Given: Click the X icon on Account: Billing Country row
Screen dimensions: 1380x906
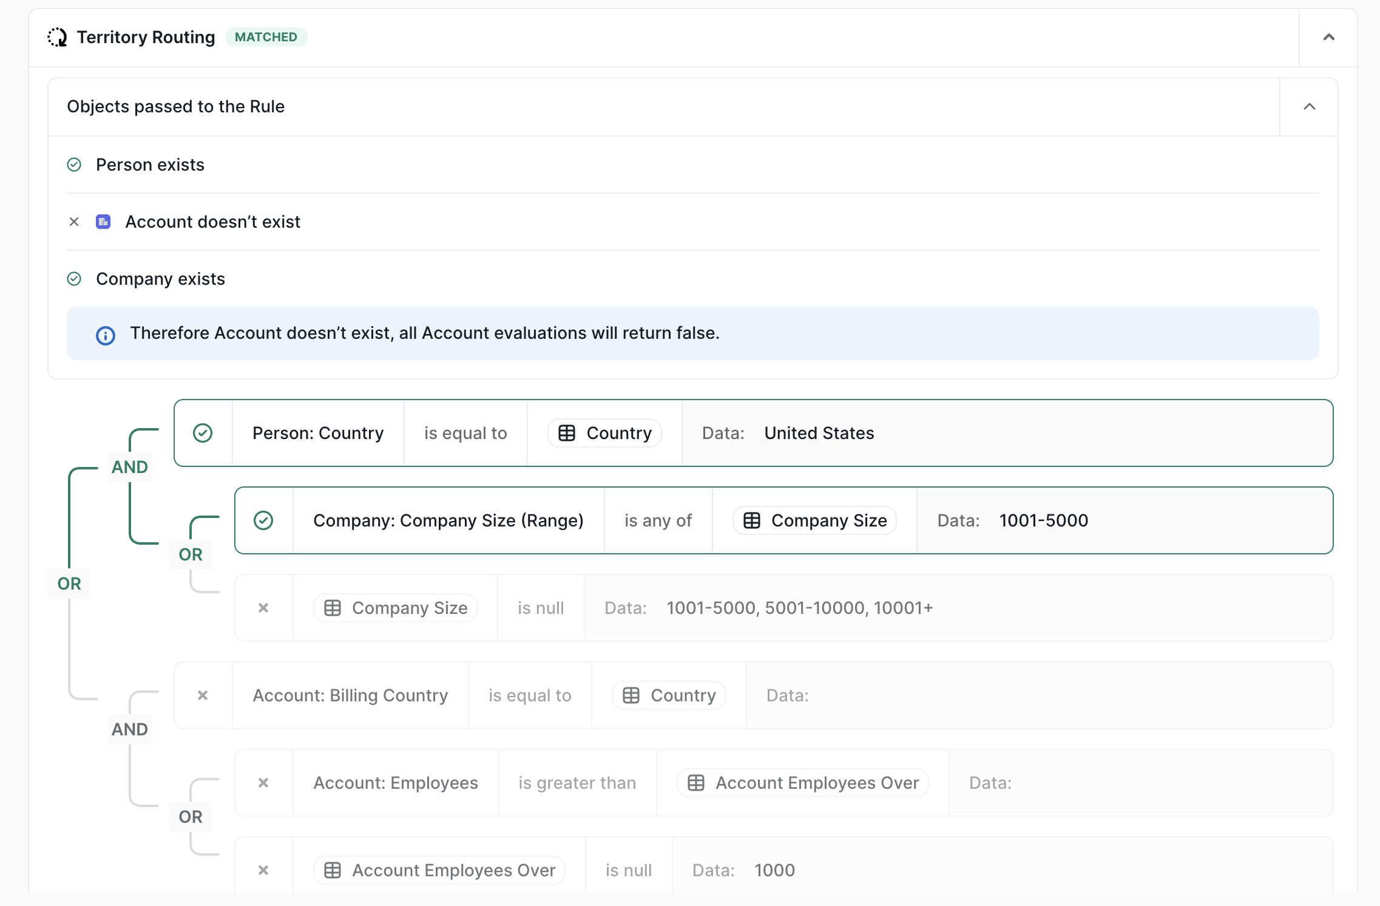Looking at the screenshot, I should 203,695.
